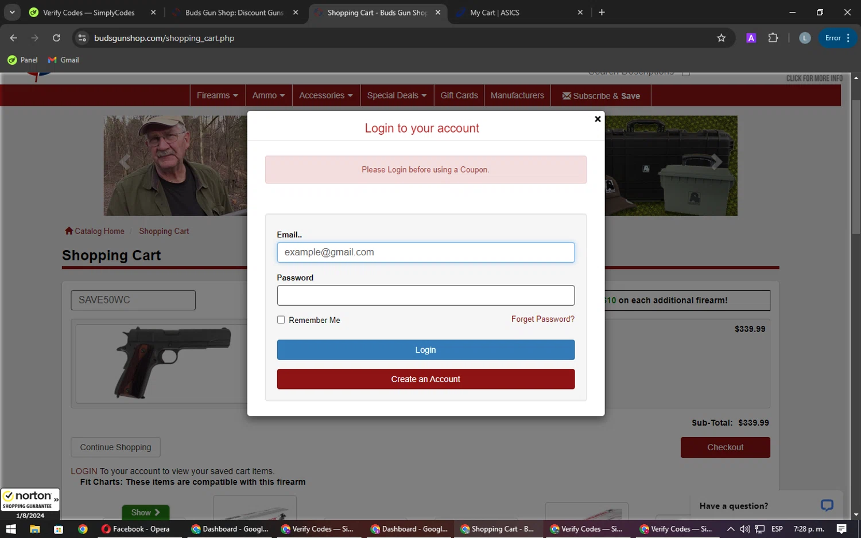
Task: Open a new browser tab
Action: (602, 13)
